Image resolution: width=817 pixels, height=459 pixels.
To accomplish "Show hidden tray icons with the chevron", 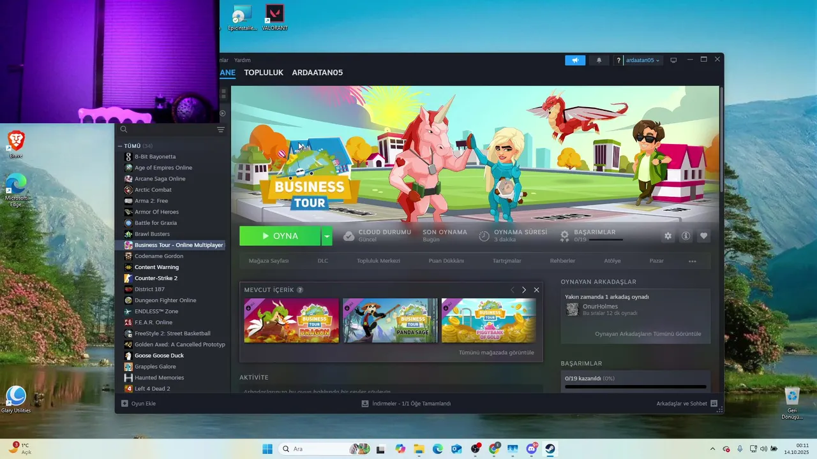I will click(713, 449).
